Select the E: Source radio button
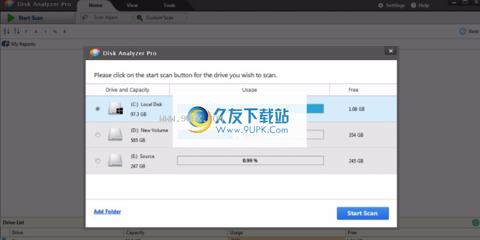The width and height of the screenshot is (480, 240). (x=98, y=161)
